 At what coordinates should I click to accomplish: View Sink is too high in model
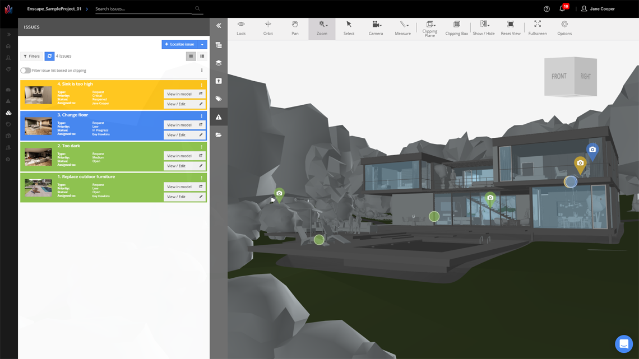tap(184, 94)
